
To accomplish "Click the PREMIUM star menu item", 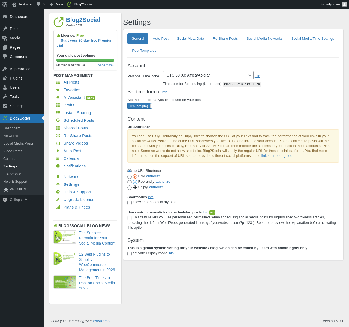I will coord(15,189).
